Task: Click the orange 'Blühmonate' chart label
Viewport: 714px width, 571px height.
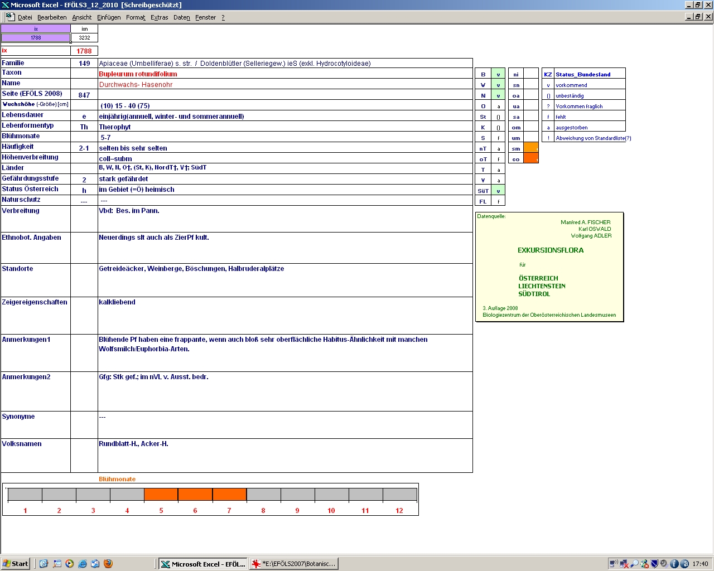Action: tap(117, 479)
